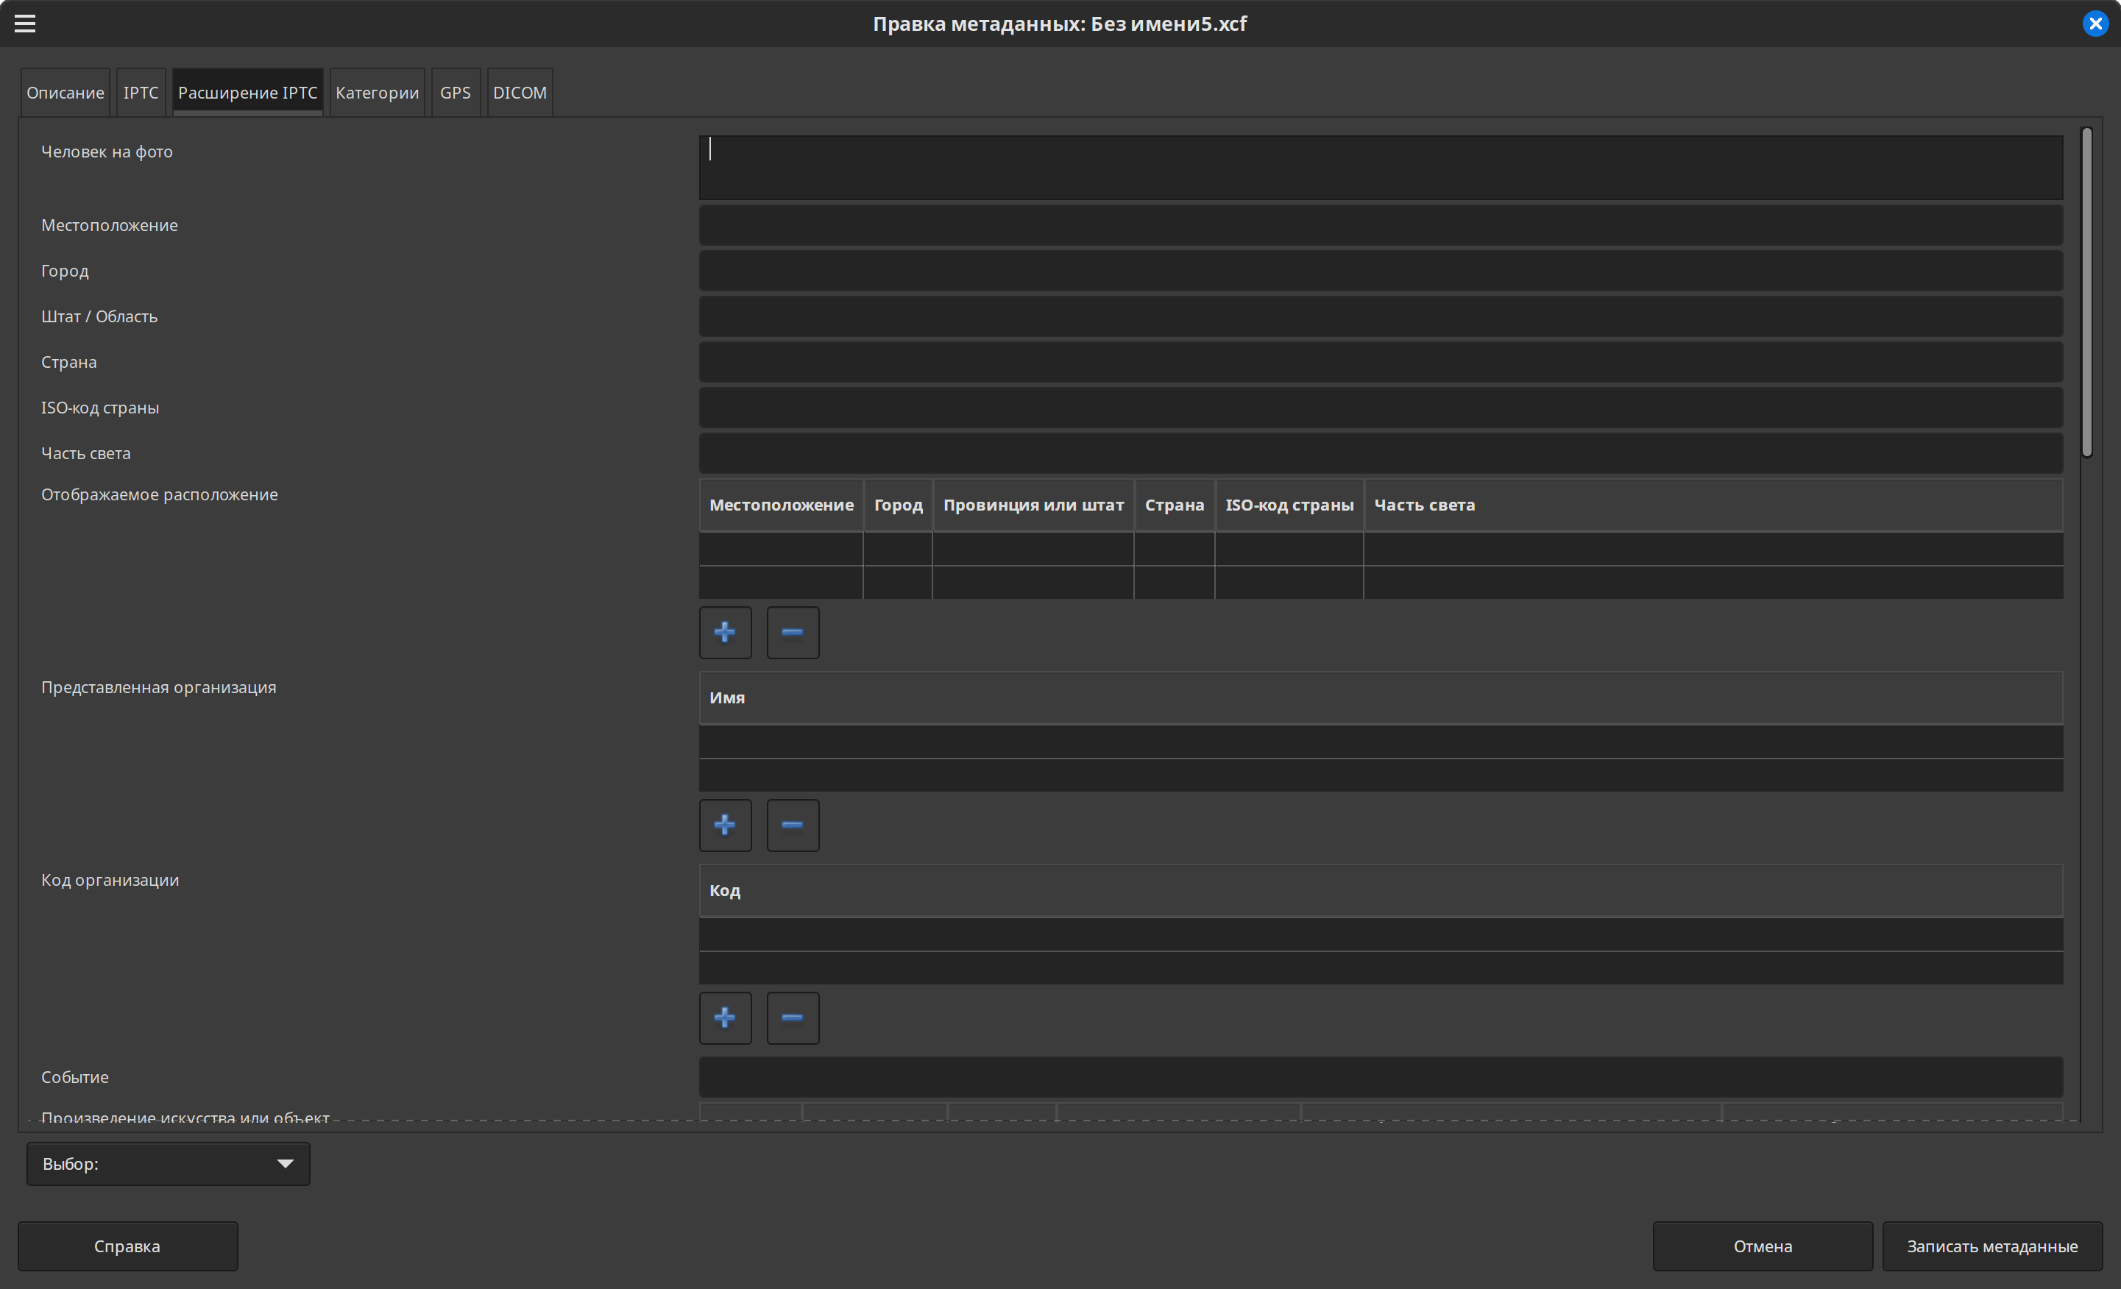Image resolution: width=2121 pixels, height=1289 pixels.
Task: Click the Провинция или штат column header
Action: tap(1033, 505)
